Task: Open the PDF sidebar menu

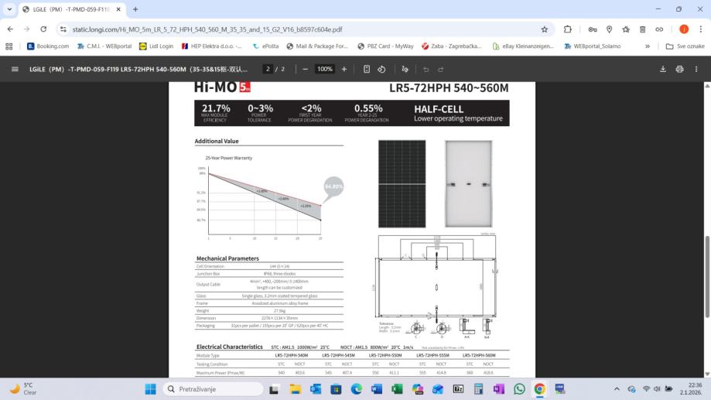Action: tap(15, 69)
